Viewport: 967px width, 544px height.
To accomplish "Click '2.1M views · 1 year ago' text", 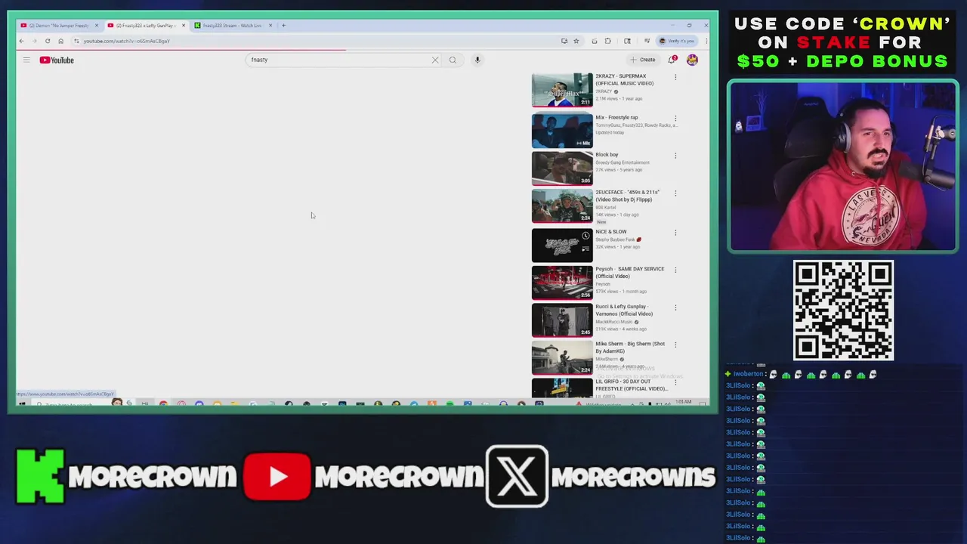I will [x=619, y=98].
